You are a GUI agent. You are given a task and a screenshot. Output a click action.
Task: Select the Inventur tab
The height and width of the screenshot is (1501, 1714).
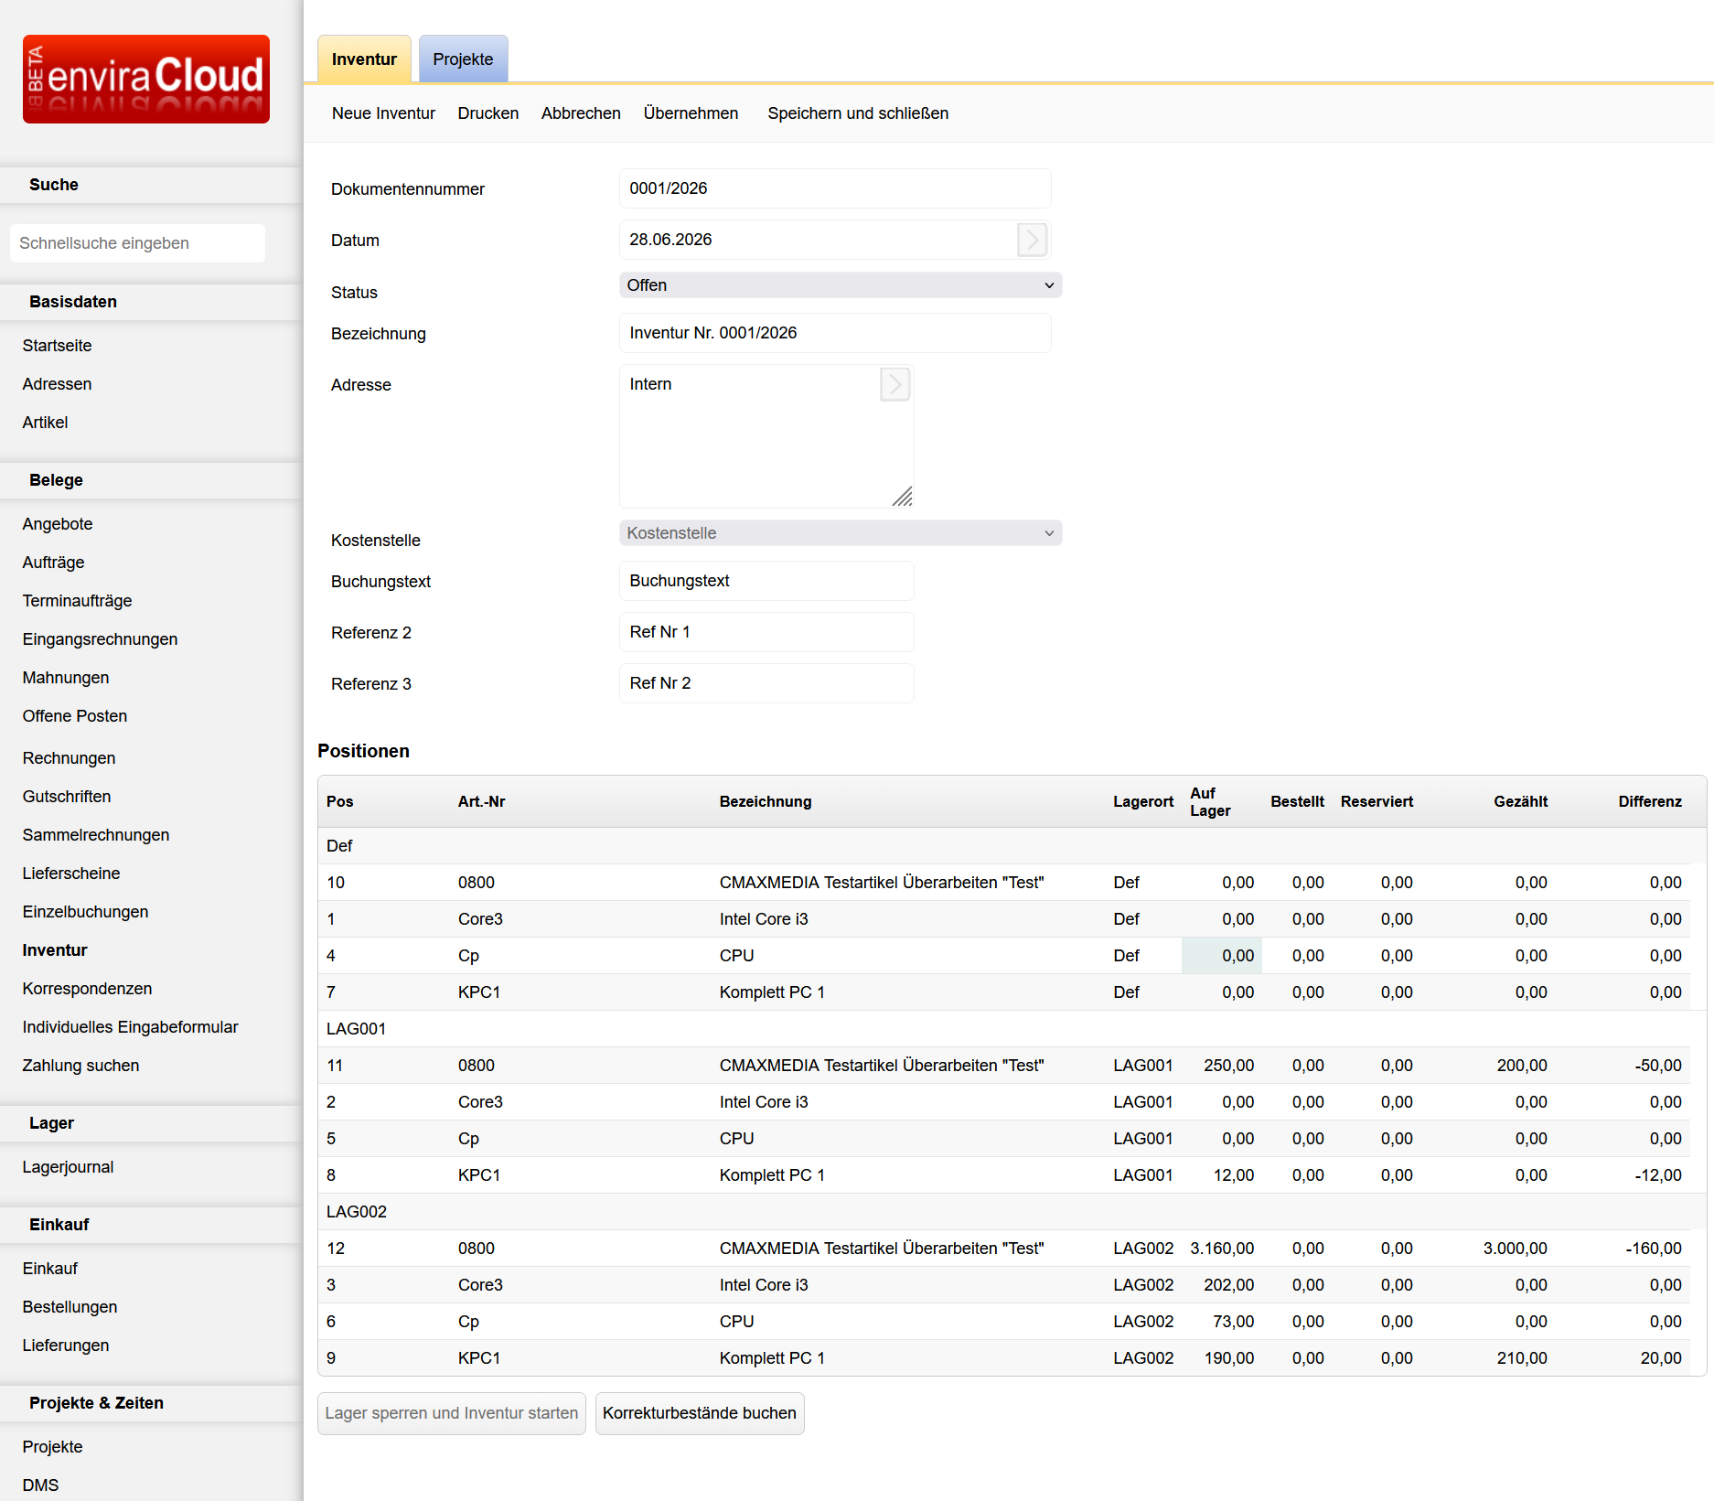[x=364, y=59]
